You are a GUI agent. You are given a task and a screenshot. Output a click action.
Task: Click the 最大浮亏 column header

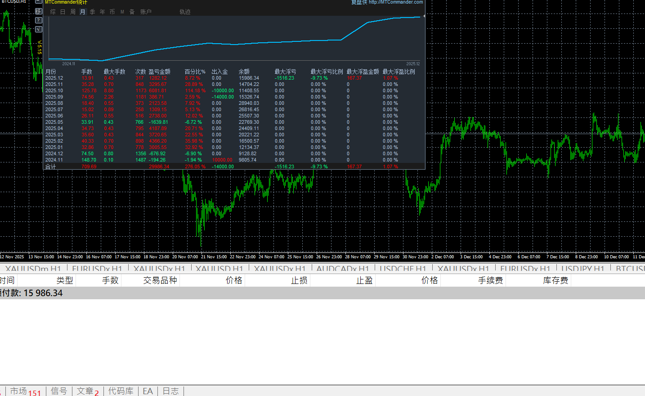tap(285, 72)
